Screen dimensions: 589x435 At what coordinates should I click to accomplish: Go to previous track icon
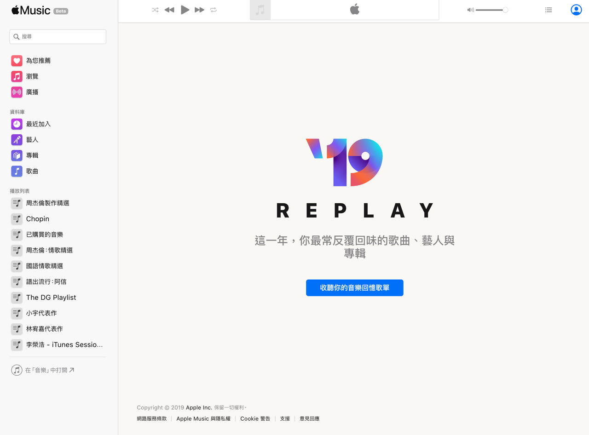point(169,10)
